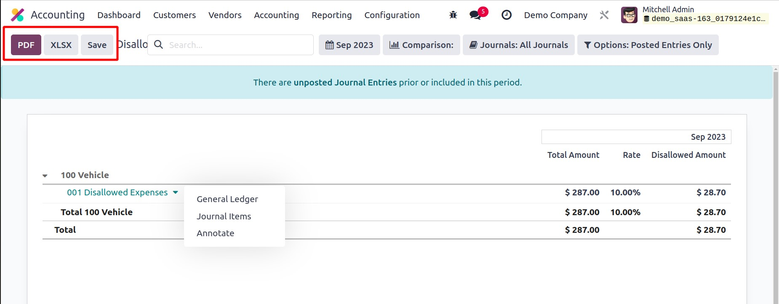Open the debug bug icon menu
The image size is (779, 304).
coord(453,15)
